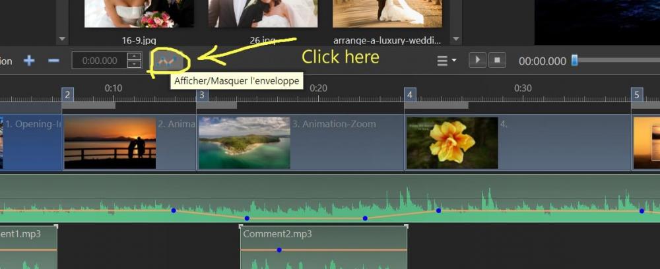The width and height of the screenshot is (660, 269).
Task: Click third envelope point on music track
Action: [x=365, y=218]
